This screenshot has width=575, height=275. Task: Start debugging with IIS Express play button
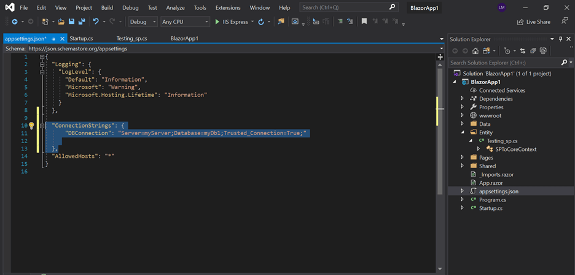(217, 21)
